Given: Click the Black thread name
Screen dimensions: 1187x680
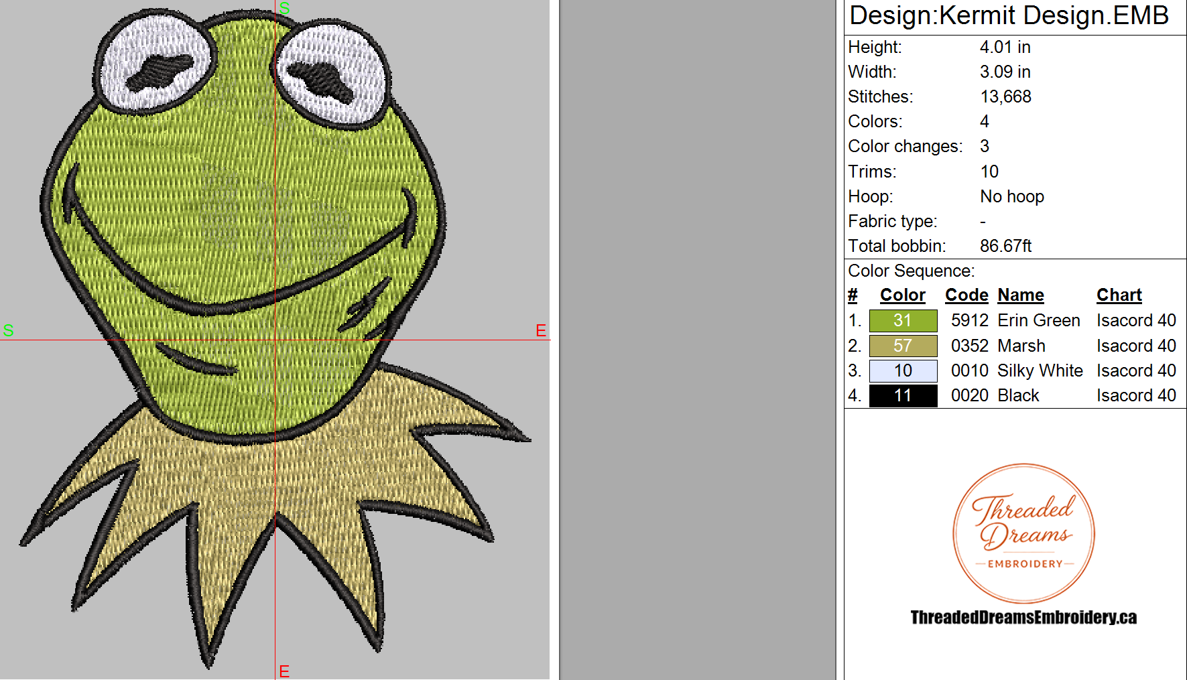Looking at the screenshot, I should [1018, 395].
